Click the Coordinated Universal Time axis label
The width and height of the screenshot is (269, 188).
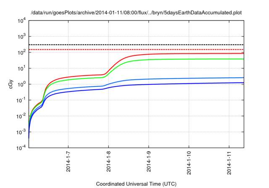[x=137, y=183]
